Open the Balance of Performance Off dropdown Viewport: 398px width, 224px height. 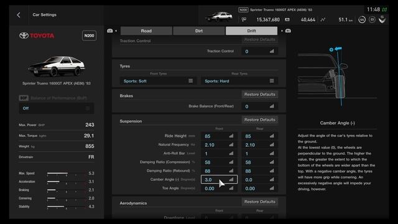pos(57,108)
